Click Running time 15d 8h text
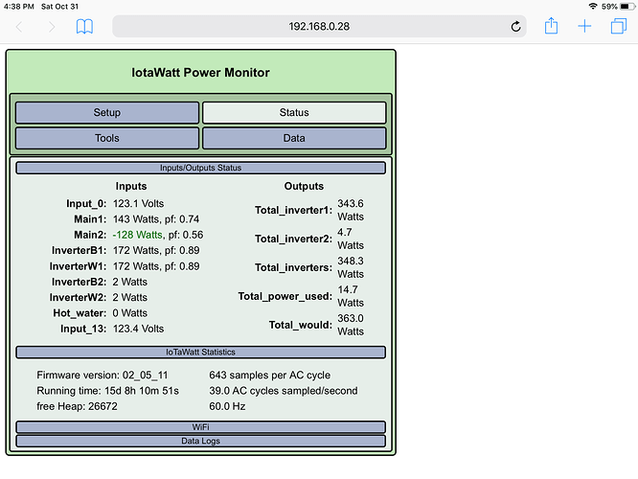 108,391
